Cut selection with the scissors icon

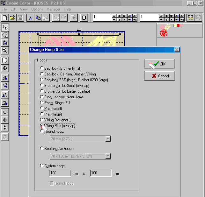30,18
